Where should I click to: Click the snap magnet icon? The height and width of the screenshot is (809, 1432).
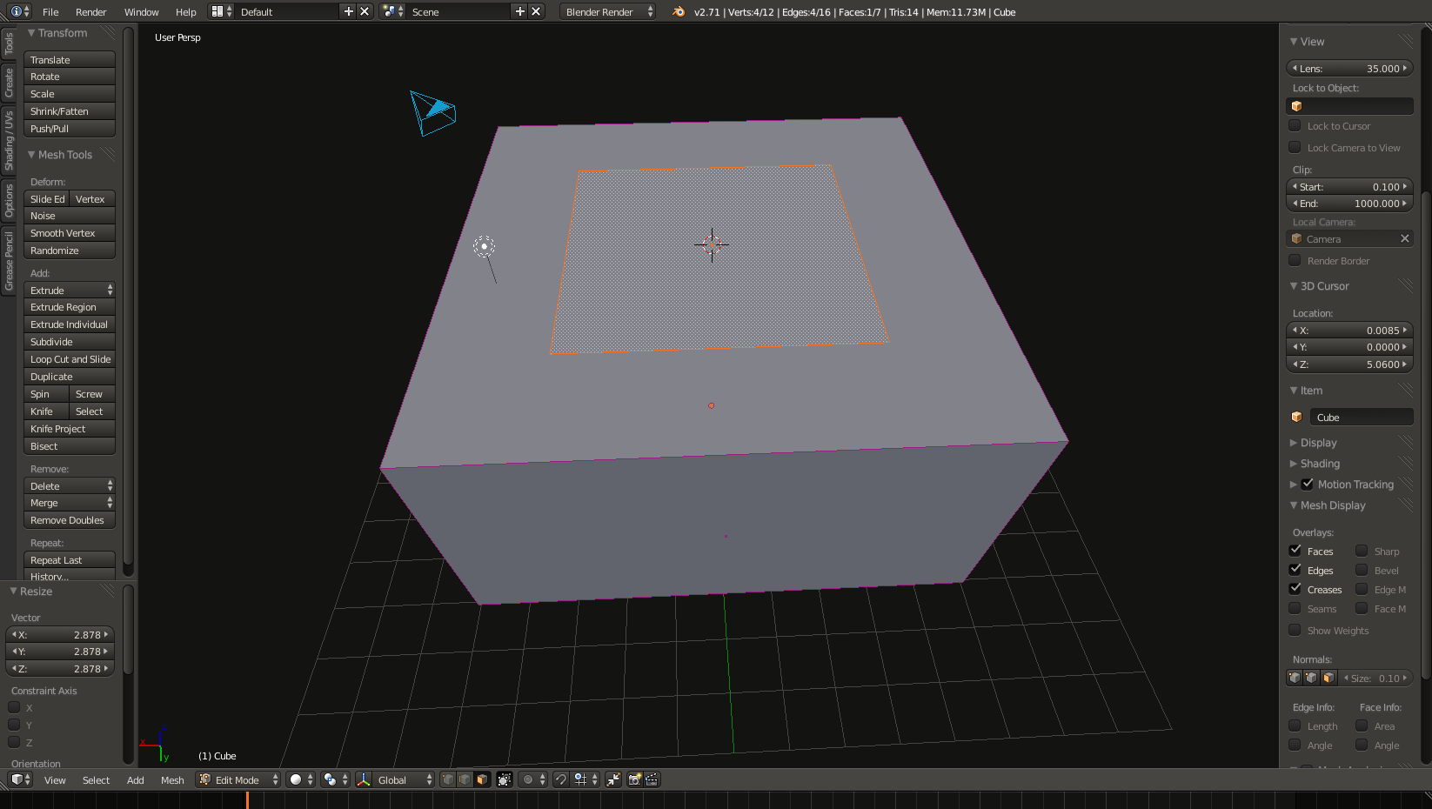click(560, 779)
